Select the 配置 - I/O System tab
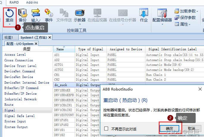Image resolution: width=204 pixels, height=137 pixels. (x=20, y=44)
